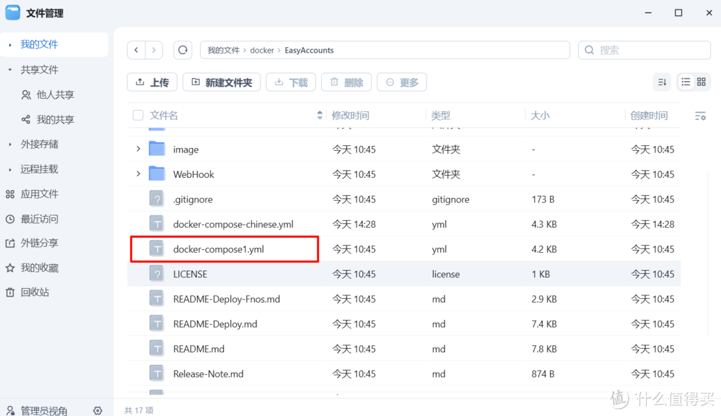Open the sort order icon
Viewport: 721px width, 416px height.
click(x=662, y=81)
